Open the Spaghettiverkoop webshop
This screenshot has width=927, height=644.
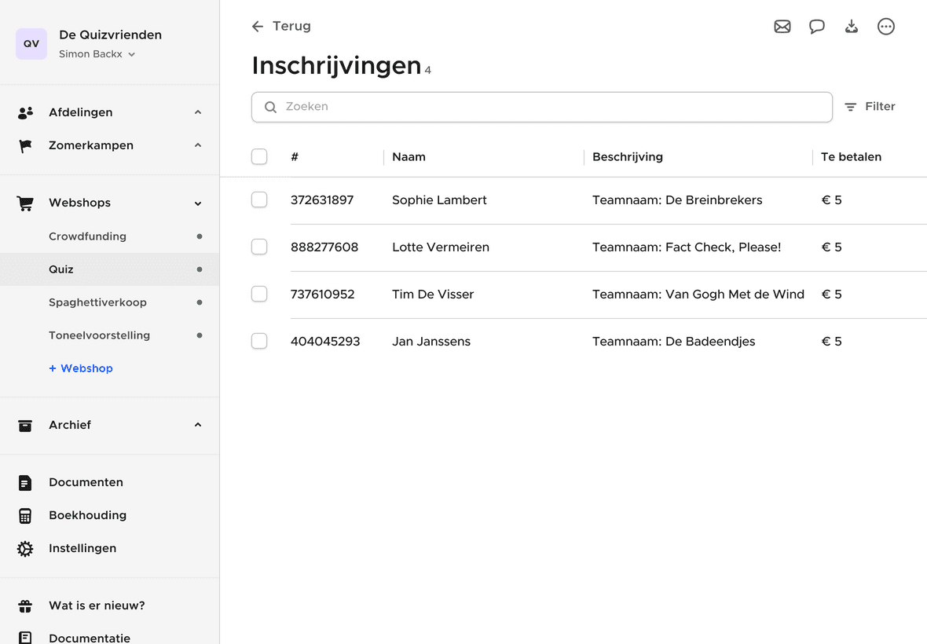pyautogui.click(x=97, y=302)
